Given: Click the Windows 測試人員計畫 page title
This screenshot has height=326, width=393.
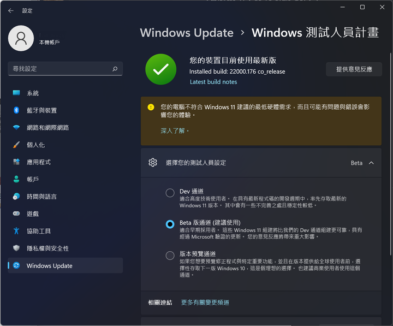Looking at the screenshot, I should tap(315, 33).
